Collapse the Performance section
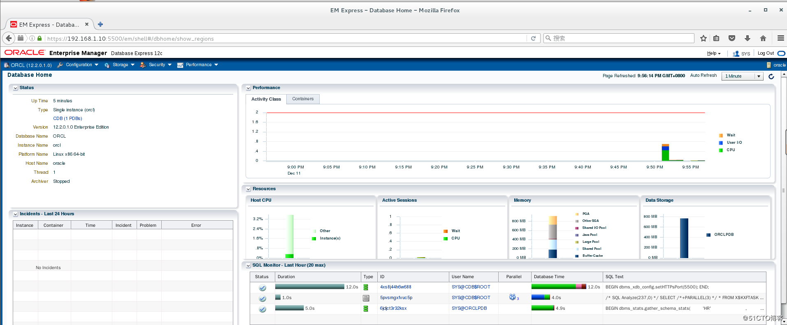This screenshot has height=325, width=787. pos(248,88)
